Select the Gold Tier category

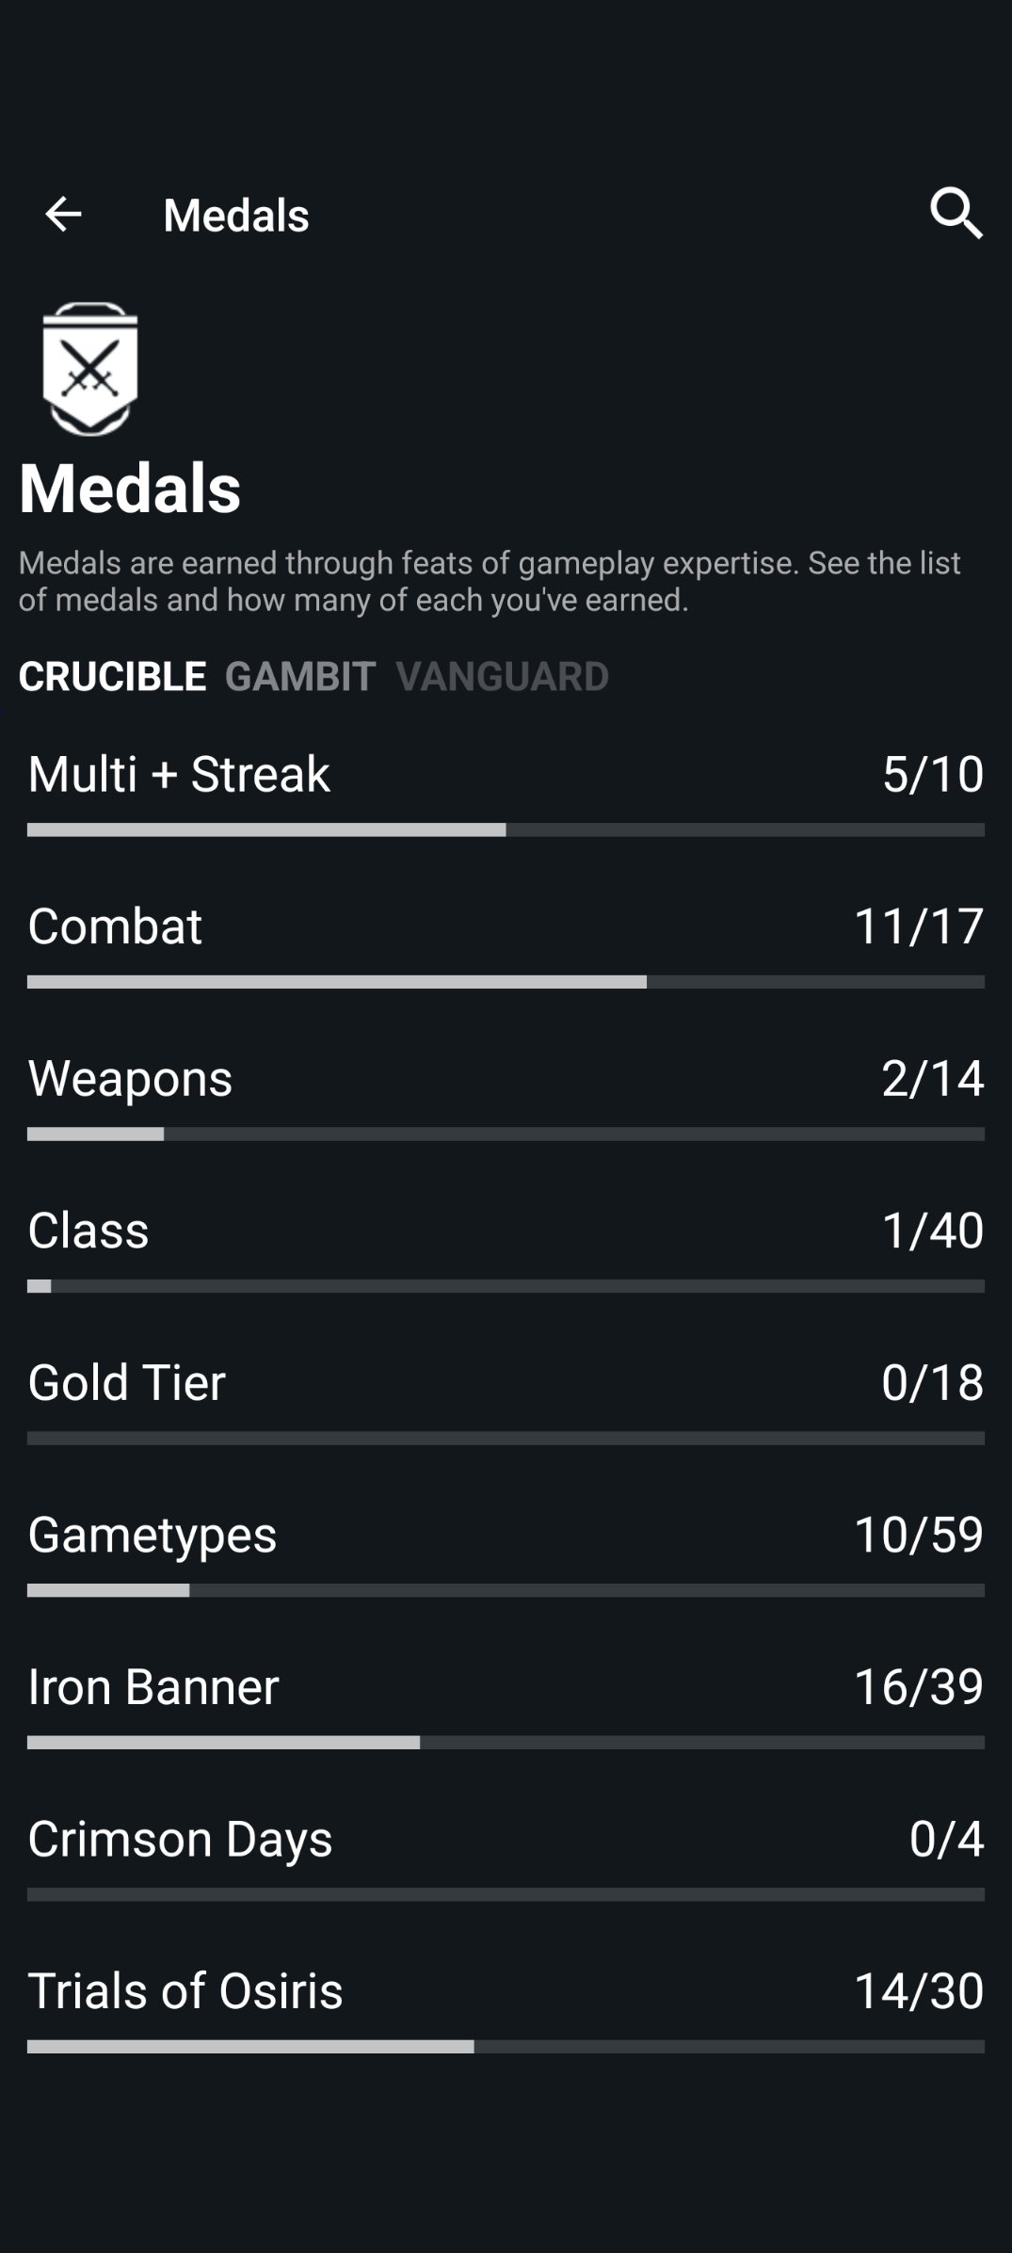(x=127, y=1382)
